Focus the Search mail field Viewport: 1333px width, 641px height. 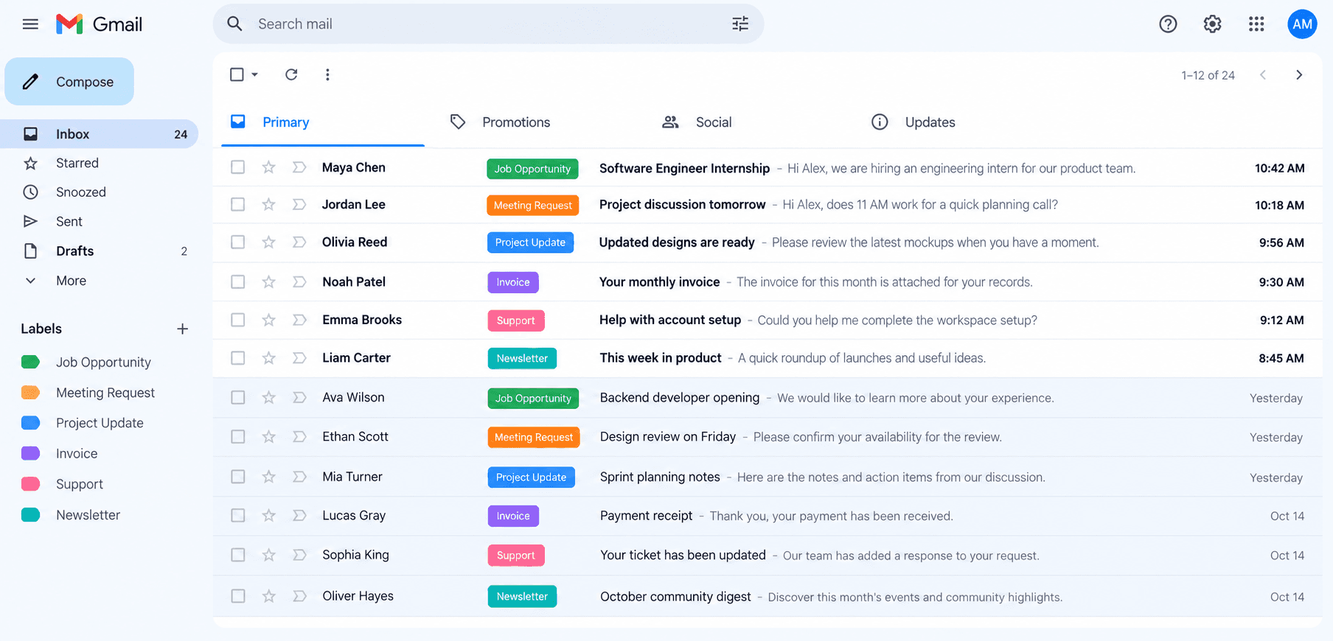488,24
